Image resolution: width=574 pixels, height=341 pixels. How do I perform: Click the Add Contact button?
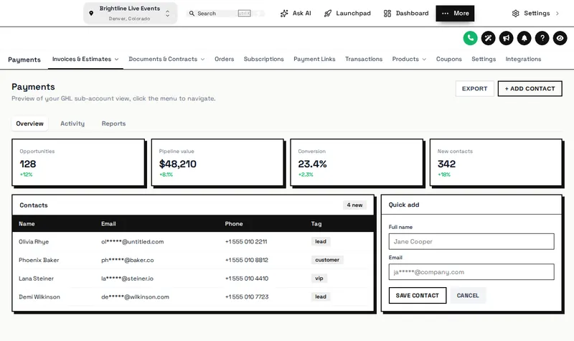pos(530,88)
